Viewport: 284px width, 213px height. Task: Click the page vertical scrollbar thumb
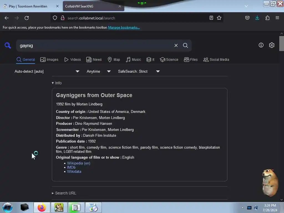tap(282, 44)
